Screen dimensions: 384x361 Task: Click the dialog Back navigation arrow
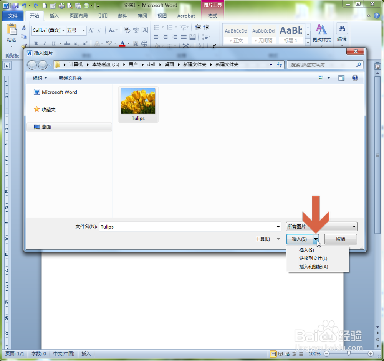tap(32, 65)
